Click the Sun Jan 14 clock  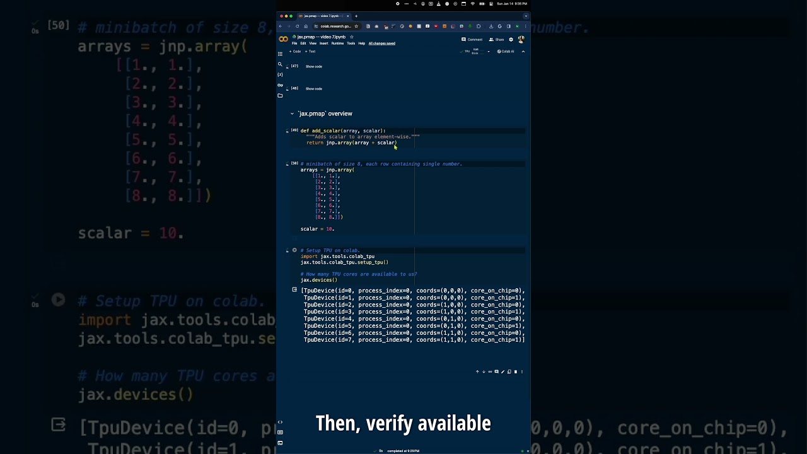pyautogui.click(x=512, y=4)
